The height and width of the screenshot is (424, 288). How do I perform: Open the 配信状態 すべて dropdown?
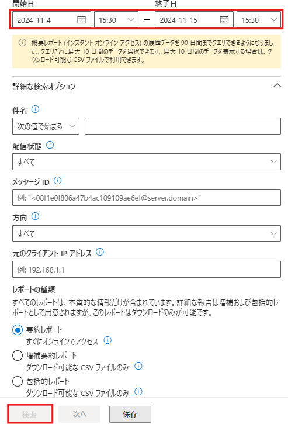[147, 161]
